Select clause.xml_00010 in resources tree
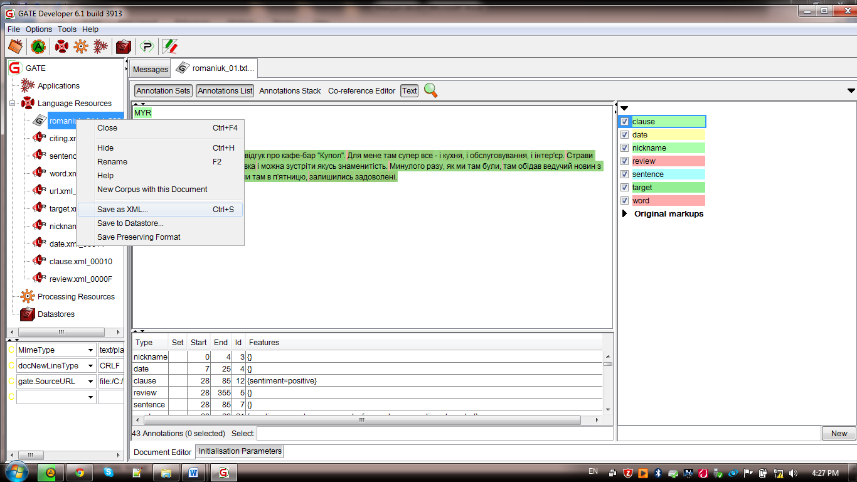Image resolution: width=857 pixels, height=482 pixels. pos(80,261)
